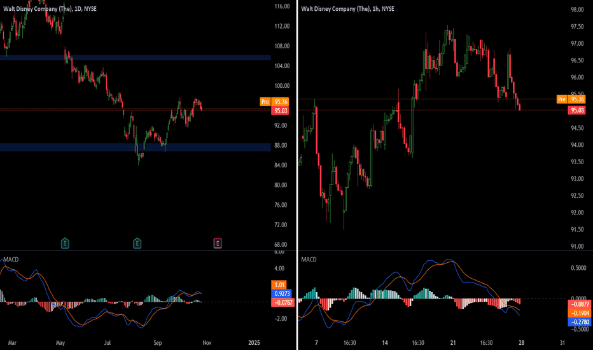Viewport: 593px width, 350px height.
Task: Click the '-0.5000' label on hourly MACD scale
Action: coord(578,329)
